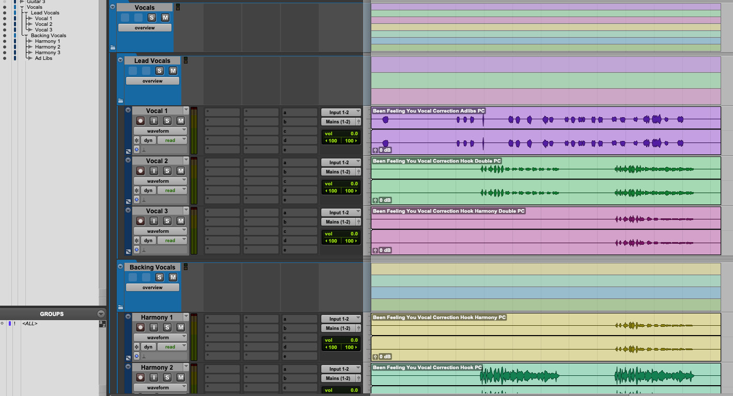Solo the Lead Vocals folder track
This screenshot has height=396, width=733.
click(x=160, y=71)
